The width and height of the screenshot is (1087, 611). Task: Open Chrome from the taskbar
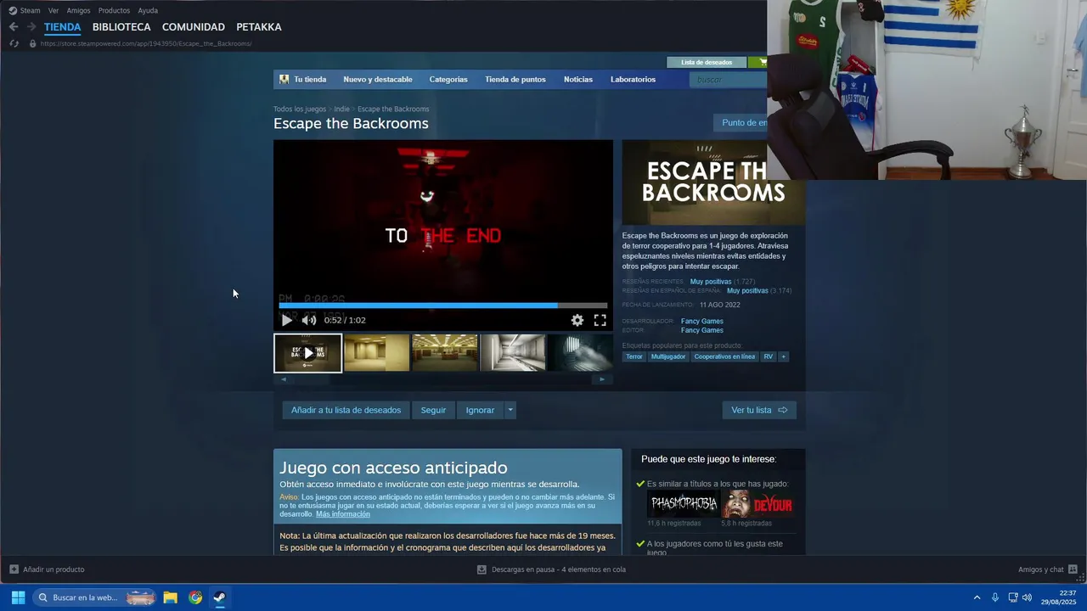point(195,597)
